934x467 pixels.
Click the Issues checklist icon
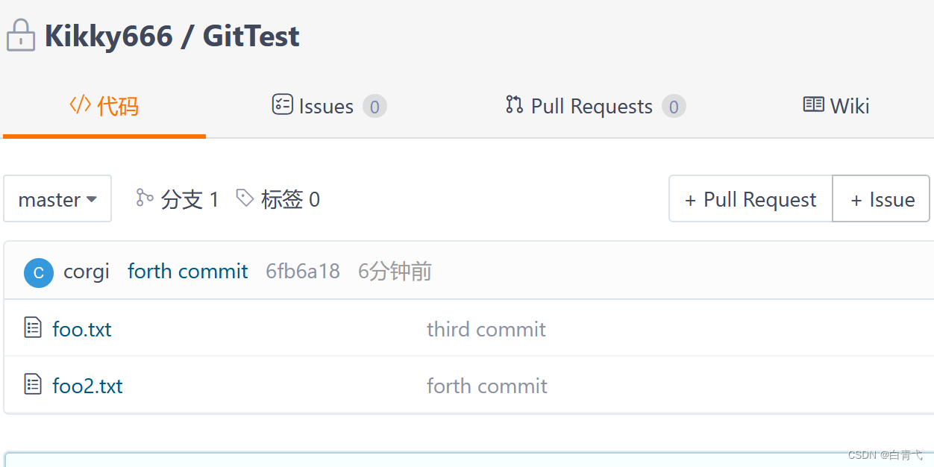tap(282, 104)
